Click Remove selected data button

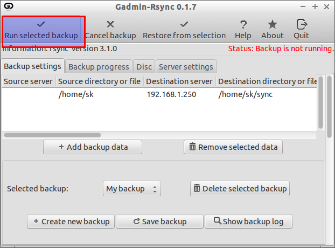tap(233, 147)
